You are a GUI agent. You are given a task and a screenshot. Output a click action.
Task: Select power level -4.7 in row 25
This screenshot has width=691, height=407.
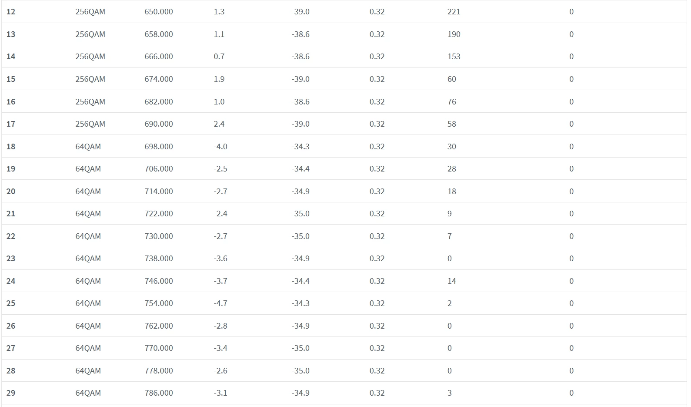tap(220, 303)
